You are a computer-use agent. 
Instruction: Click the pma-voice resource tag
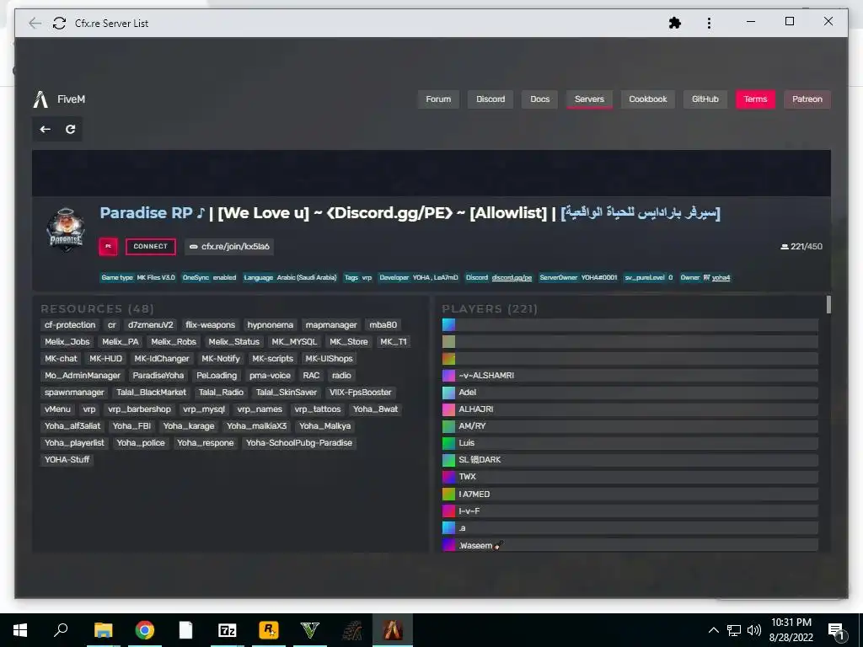coord(270,376)
